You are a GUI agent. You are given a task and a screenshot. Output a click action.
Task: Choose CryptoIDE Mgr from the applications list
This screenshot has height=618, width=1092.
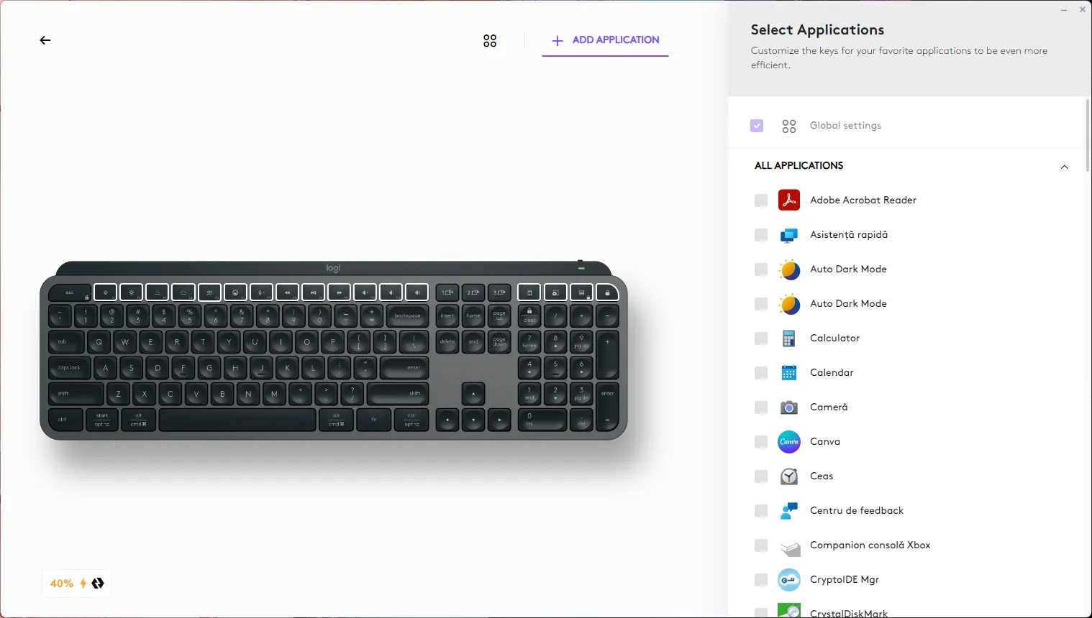pos(845,580)
